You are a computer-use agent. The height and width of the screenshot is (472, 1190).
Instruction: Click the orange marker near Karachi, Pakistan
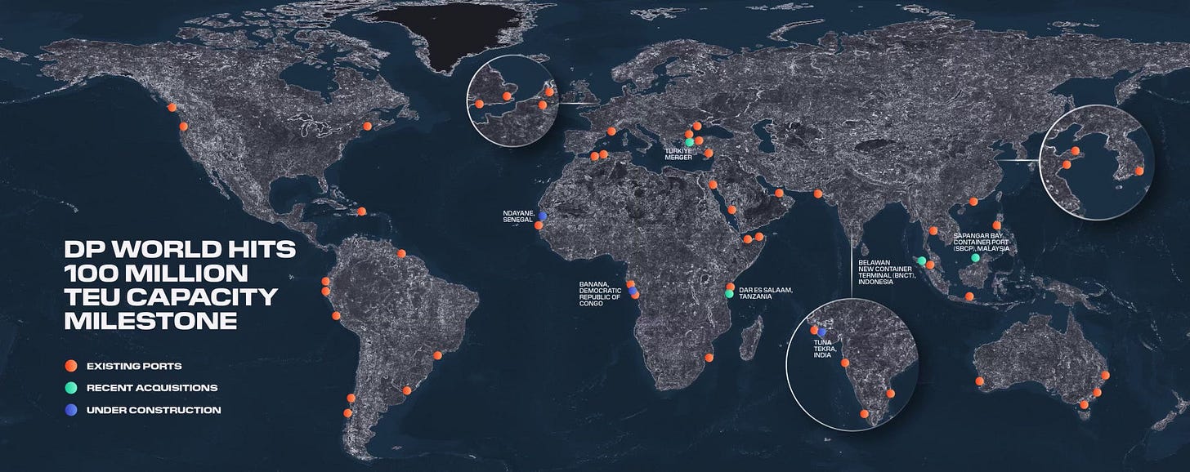[x=818, y=194]
